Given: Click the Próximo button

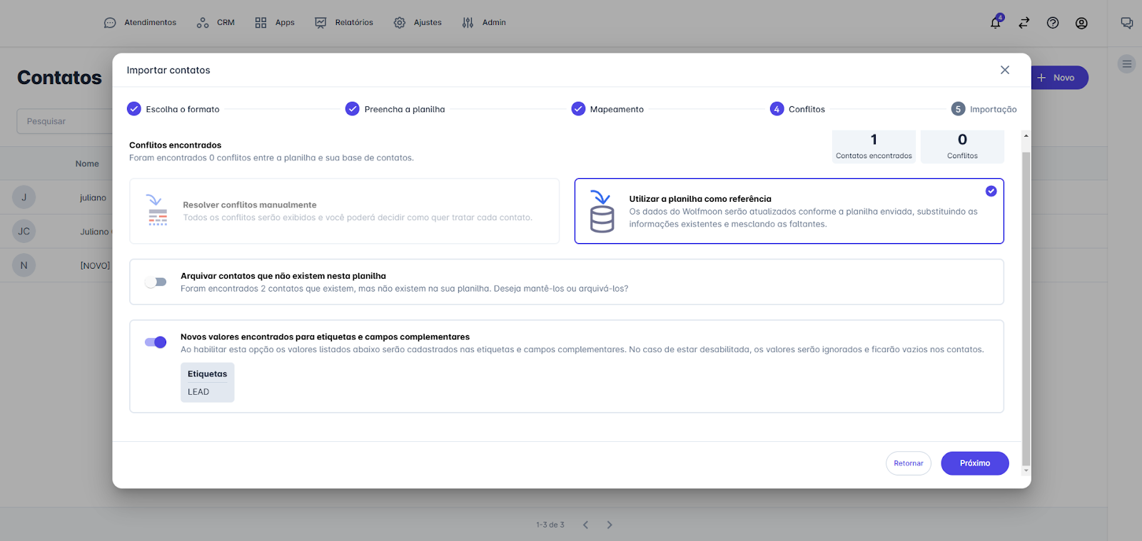Looking at the screenshot, I should click(974, 463).
